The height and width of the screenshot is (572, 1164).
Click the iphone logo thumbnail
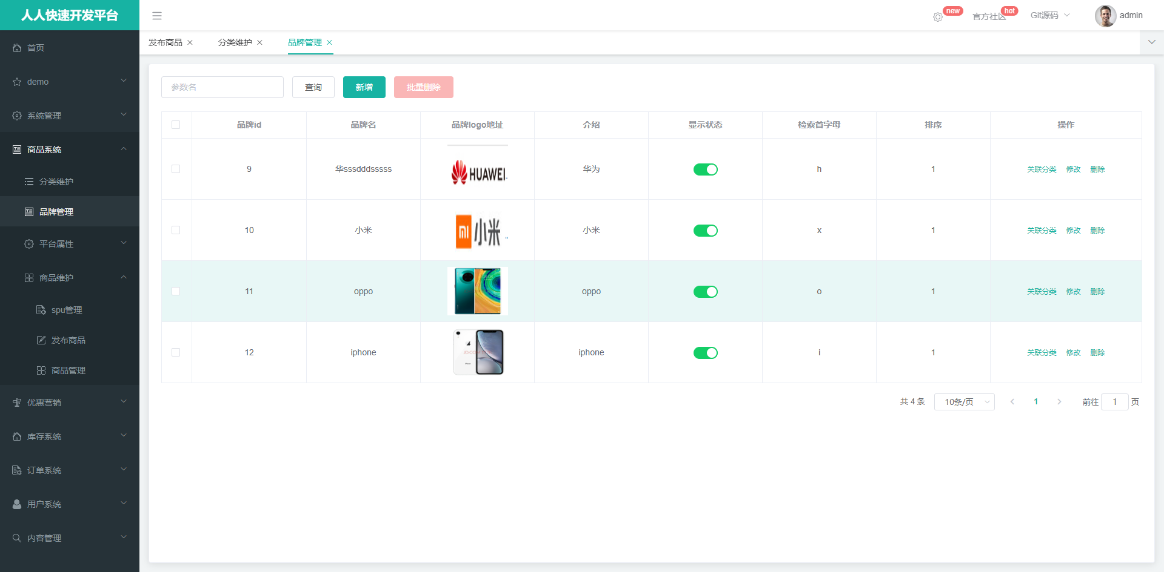478,352
